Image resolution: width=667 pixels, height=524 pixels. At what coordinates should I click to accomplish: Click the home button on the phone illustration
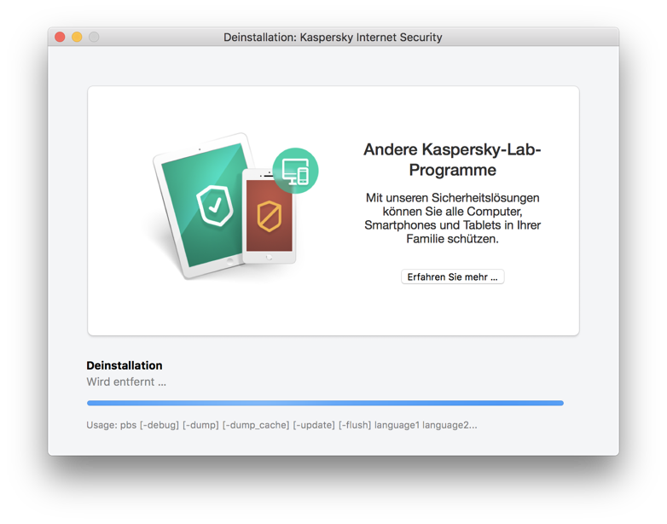click(270, 256)
